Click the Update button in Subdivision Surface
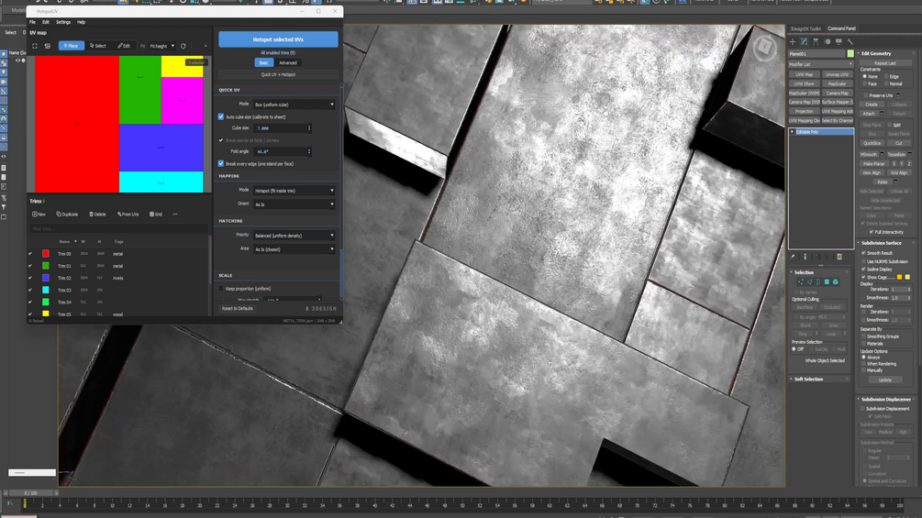Image resolution: width=922 pixels, height=518 pixels. pyautogui.click(x=885, y=380)
